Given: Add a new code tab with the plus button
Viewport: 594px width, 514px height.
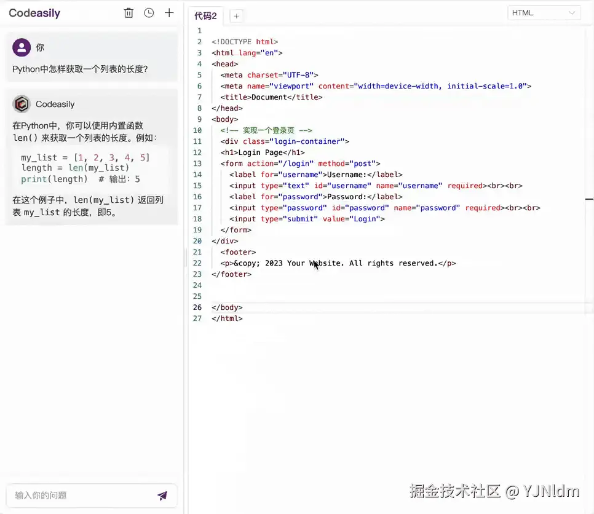Looking at the screenshot, I should tap(236, 16).
